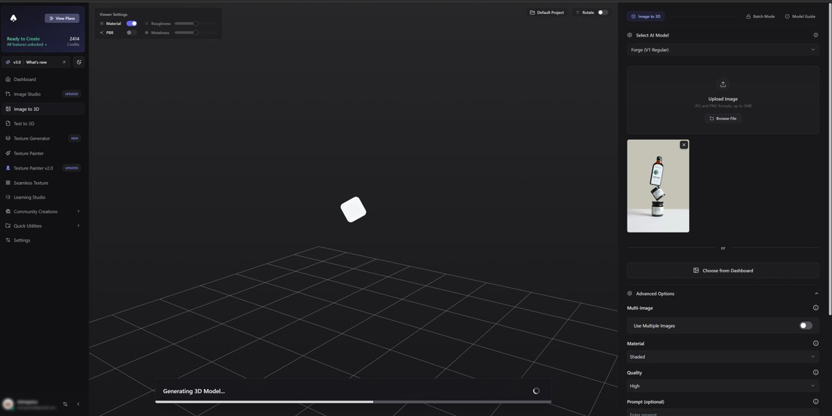Click the Learning Studio graduation icon
This screenshot has width=832, height=416.
[8, 197]
